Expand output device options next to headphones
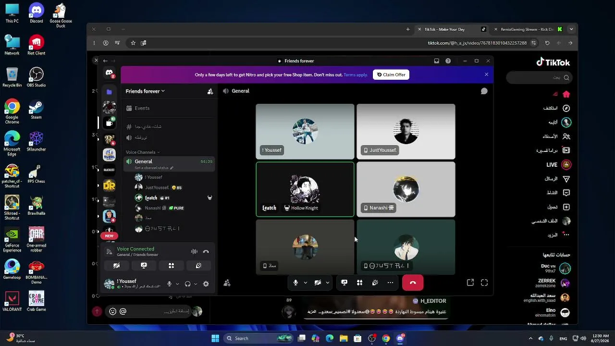Viewport: 615px width, 346px height. [x=196, y=284]
